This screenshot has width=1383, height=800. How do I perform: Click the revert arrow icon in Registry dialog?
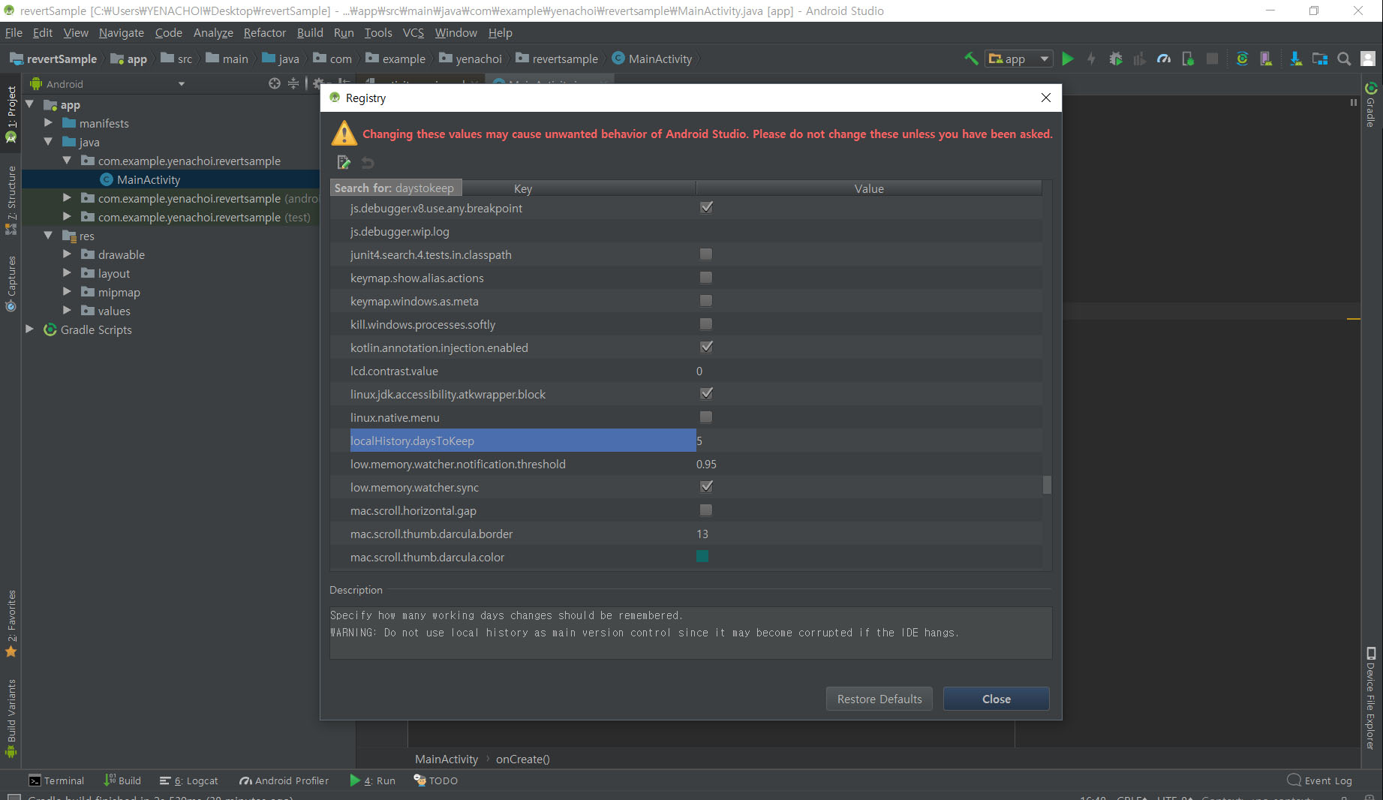click(368, 162)
